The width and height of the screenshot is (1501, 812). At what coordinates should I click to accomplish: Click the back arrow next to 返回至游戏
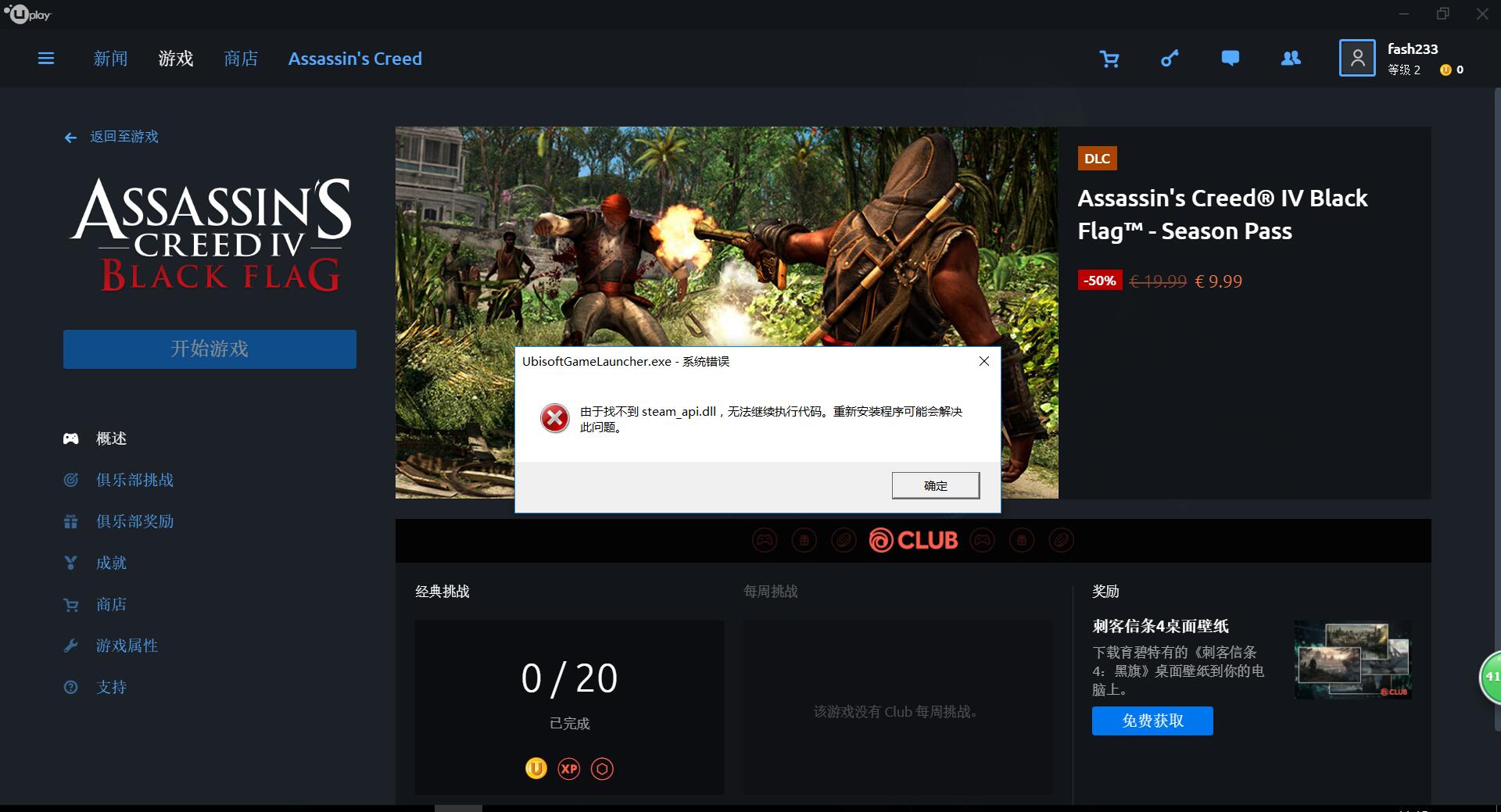(x=70, y=138)
